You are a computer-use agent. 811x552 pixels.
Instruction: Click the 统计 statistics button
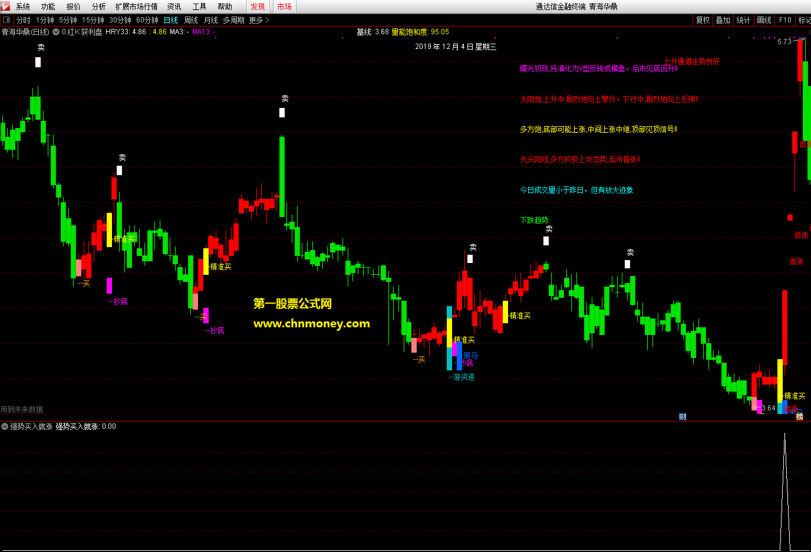(744, 20)
